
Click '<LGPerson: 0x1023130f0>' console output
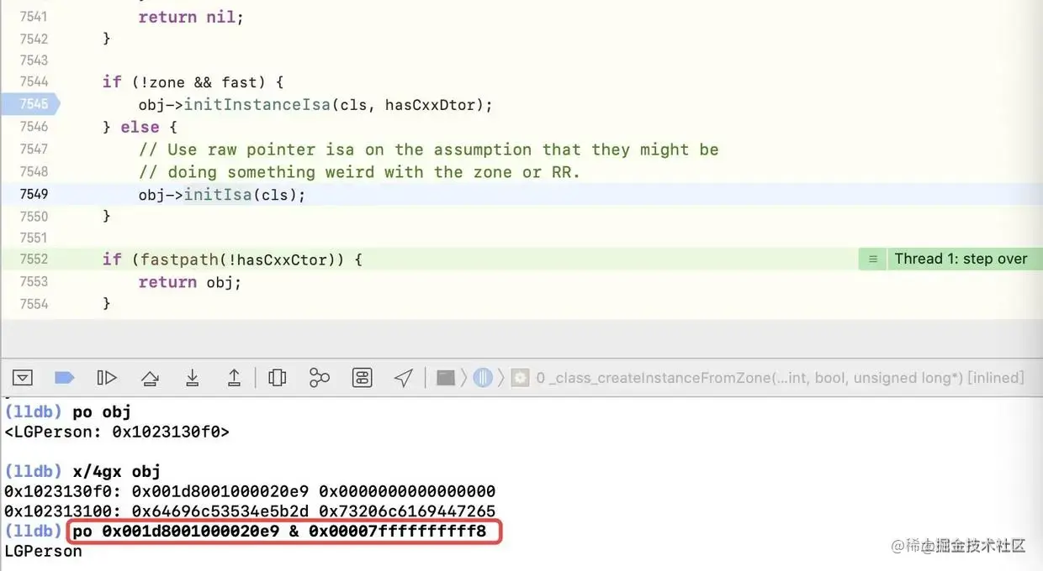pos(117,432)
